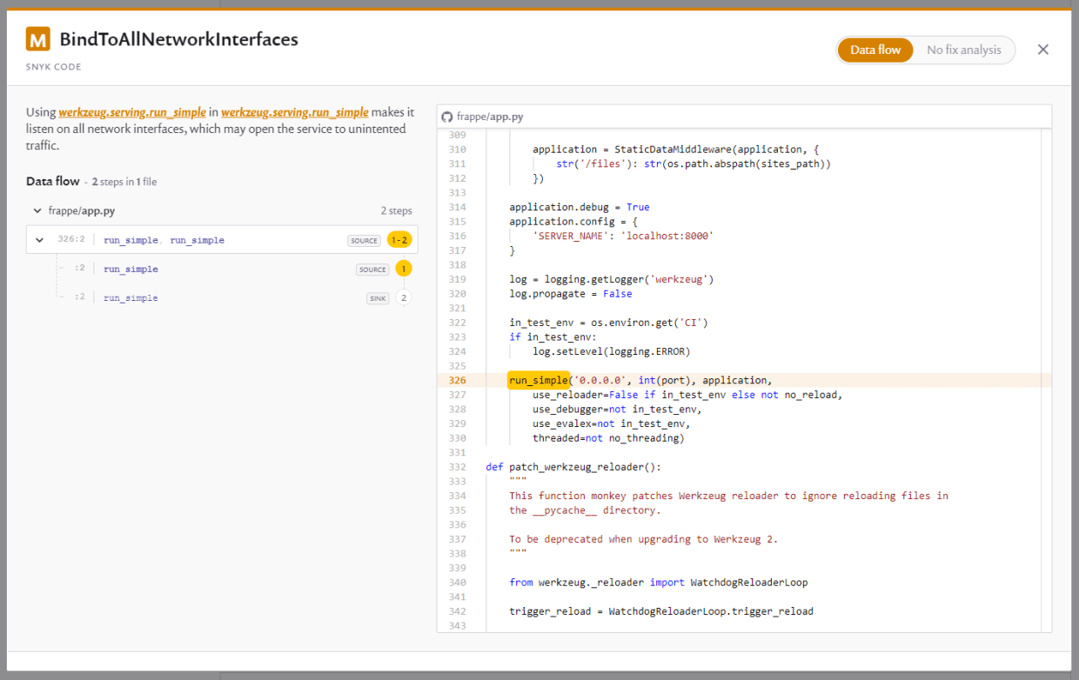Click the GitHub icon beside frappe/app.py
The height and width of the screenshot is (680, 1079).
(447, 117)
